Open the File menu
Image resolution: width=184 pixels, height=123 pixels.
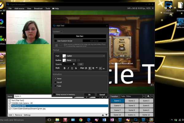tap(10, 9)
